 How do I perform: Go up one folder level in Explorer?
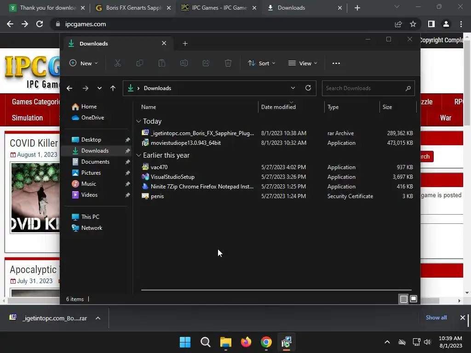[x=113, y=88]
